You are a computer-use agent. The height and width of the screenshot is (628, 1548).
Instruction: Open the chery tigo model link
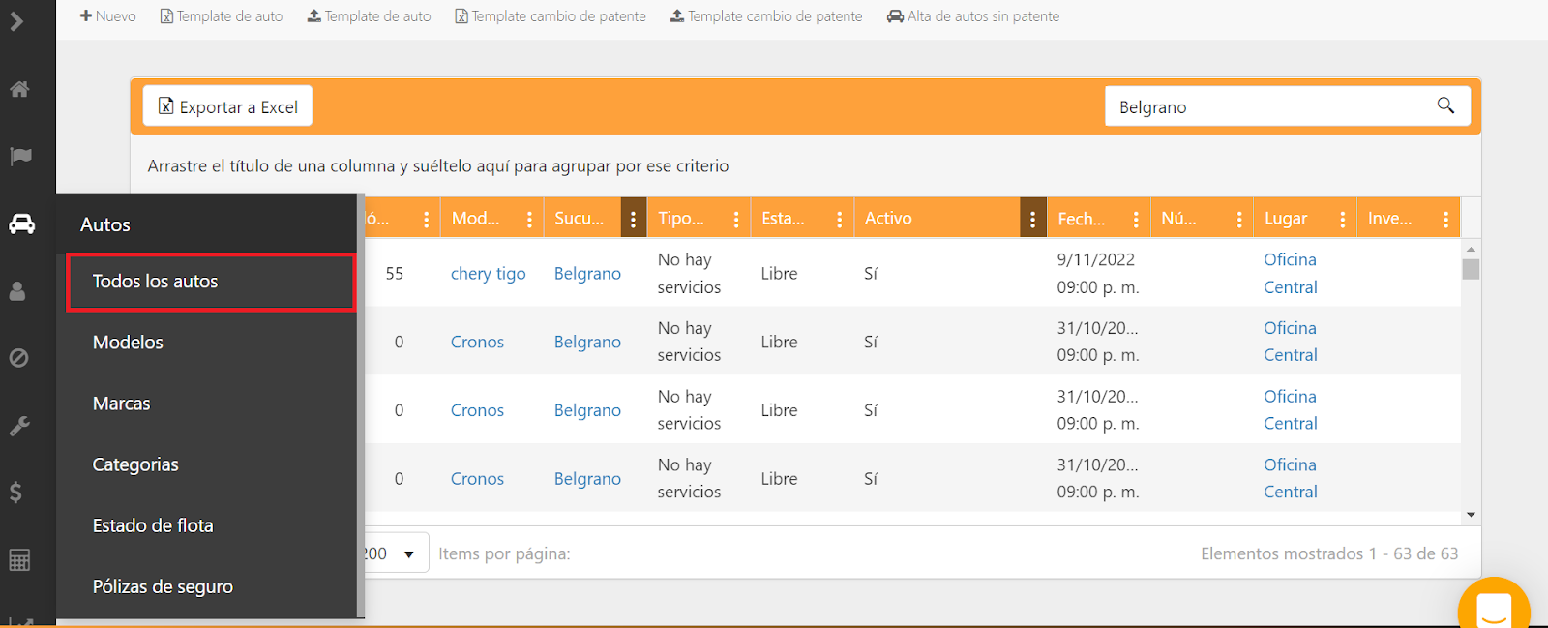[488, 274]
